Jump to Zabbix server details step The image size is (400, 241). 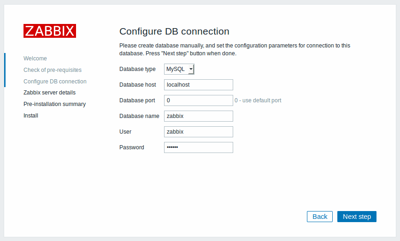point(49,93)
